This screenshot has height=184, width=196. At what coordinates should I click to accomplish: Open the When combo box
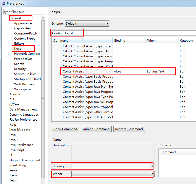[112, 174]
